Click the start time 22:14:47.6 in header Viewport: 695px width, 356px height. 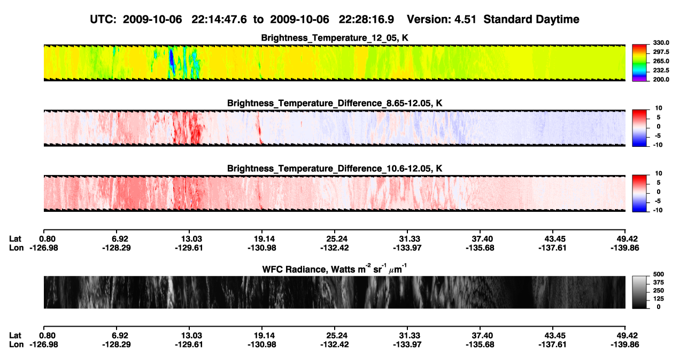[x=219, y=19]
